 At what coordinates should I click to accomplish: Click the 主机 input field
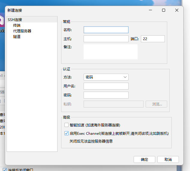click(x=106, y=39)
